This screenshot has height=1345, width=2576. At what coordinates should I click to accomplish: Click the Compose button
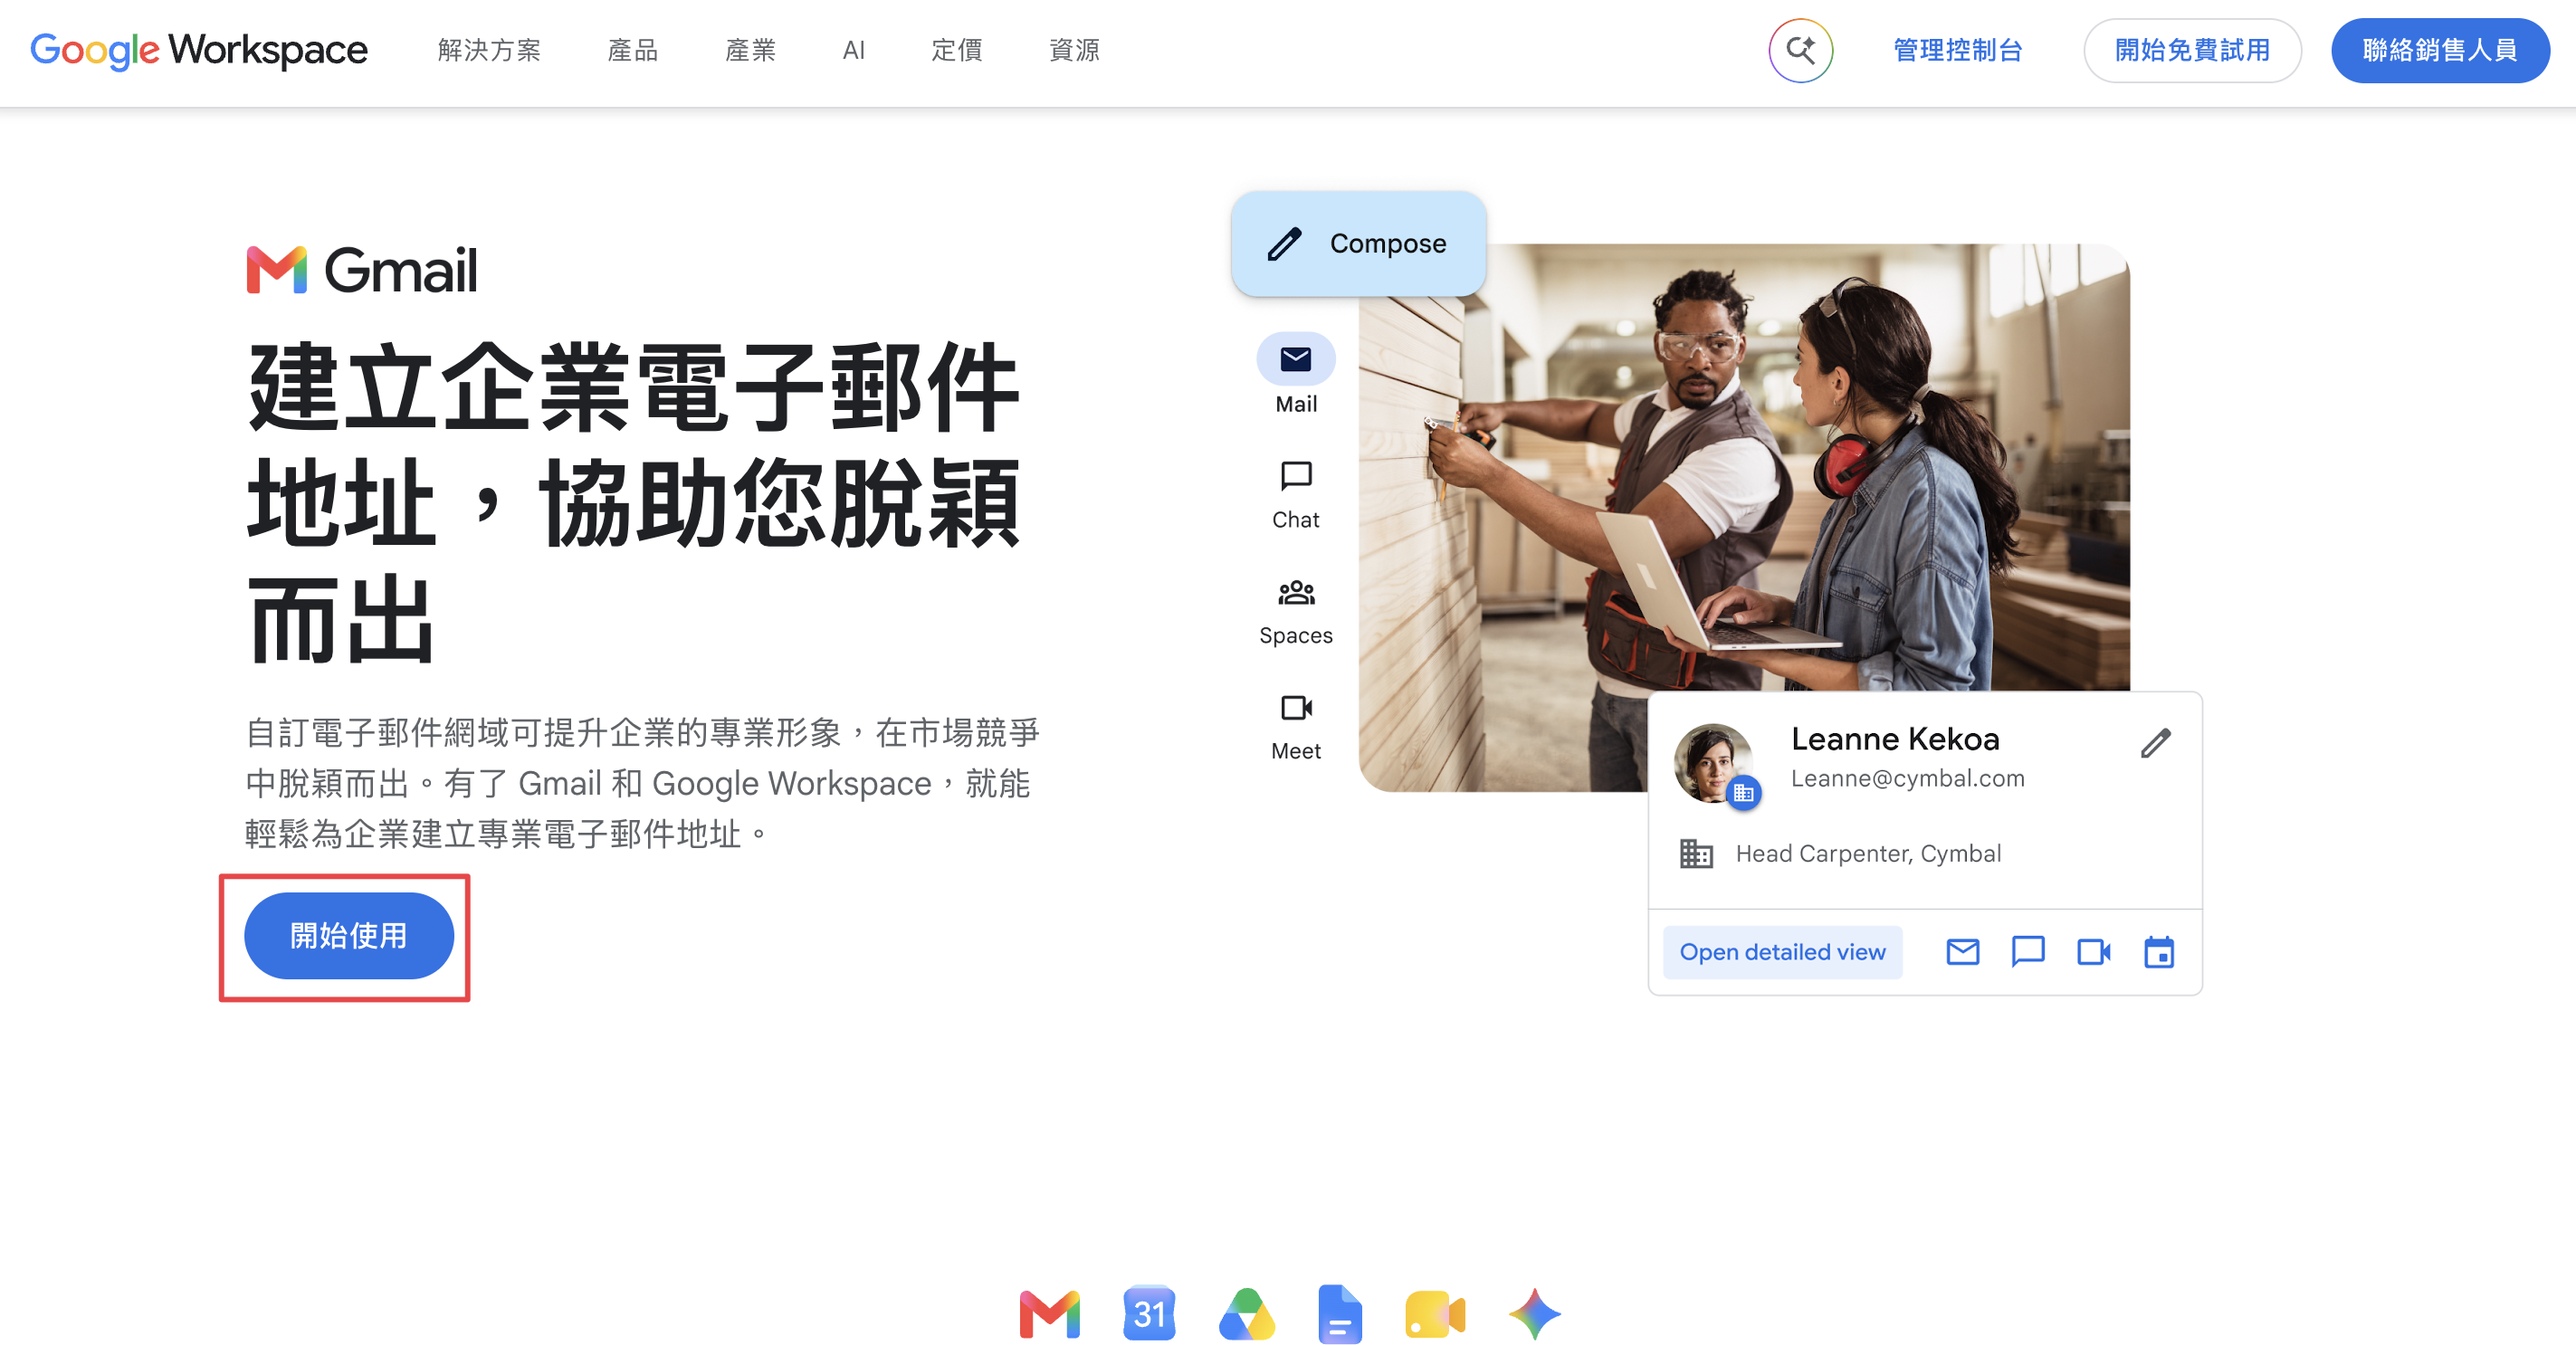1358,243
